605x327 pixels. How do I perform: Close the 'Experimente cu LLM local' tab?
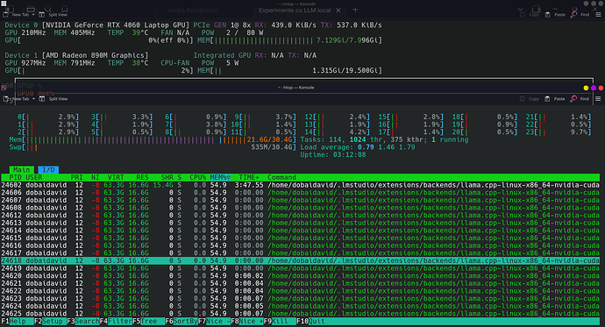point(338,11)
